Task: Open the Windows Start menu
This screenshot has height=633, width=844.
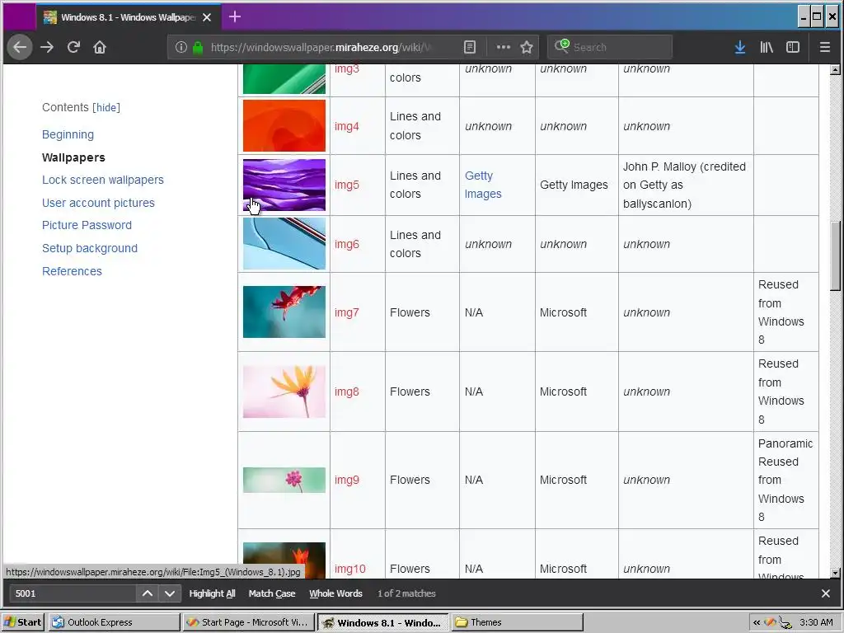Action: pyautogui.click(x=22, y=622)
